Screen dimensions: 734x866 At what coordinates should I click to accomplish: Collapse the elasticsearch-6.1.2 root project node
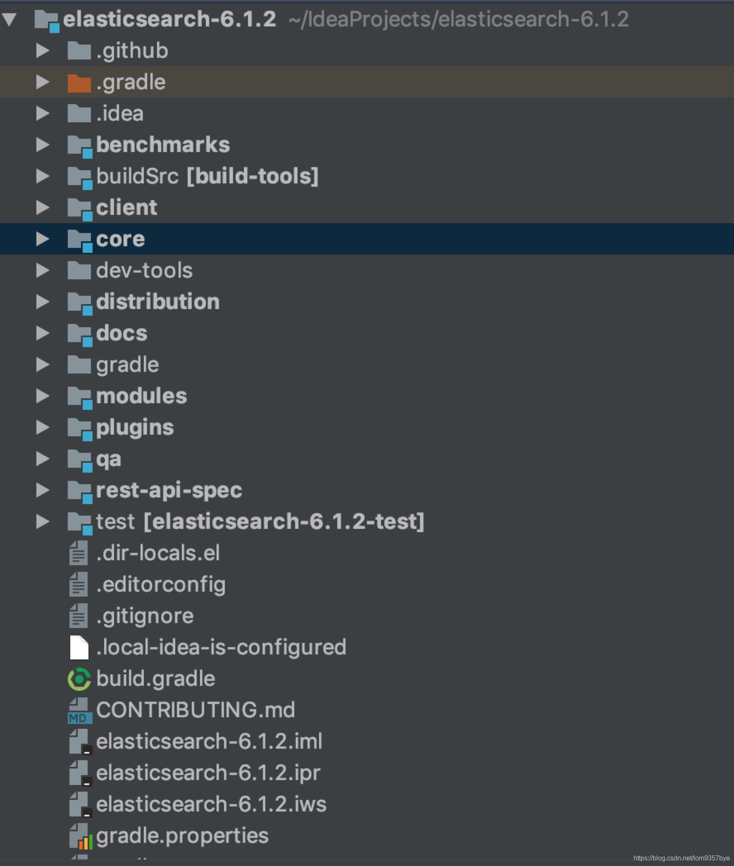(9, 19)
